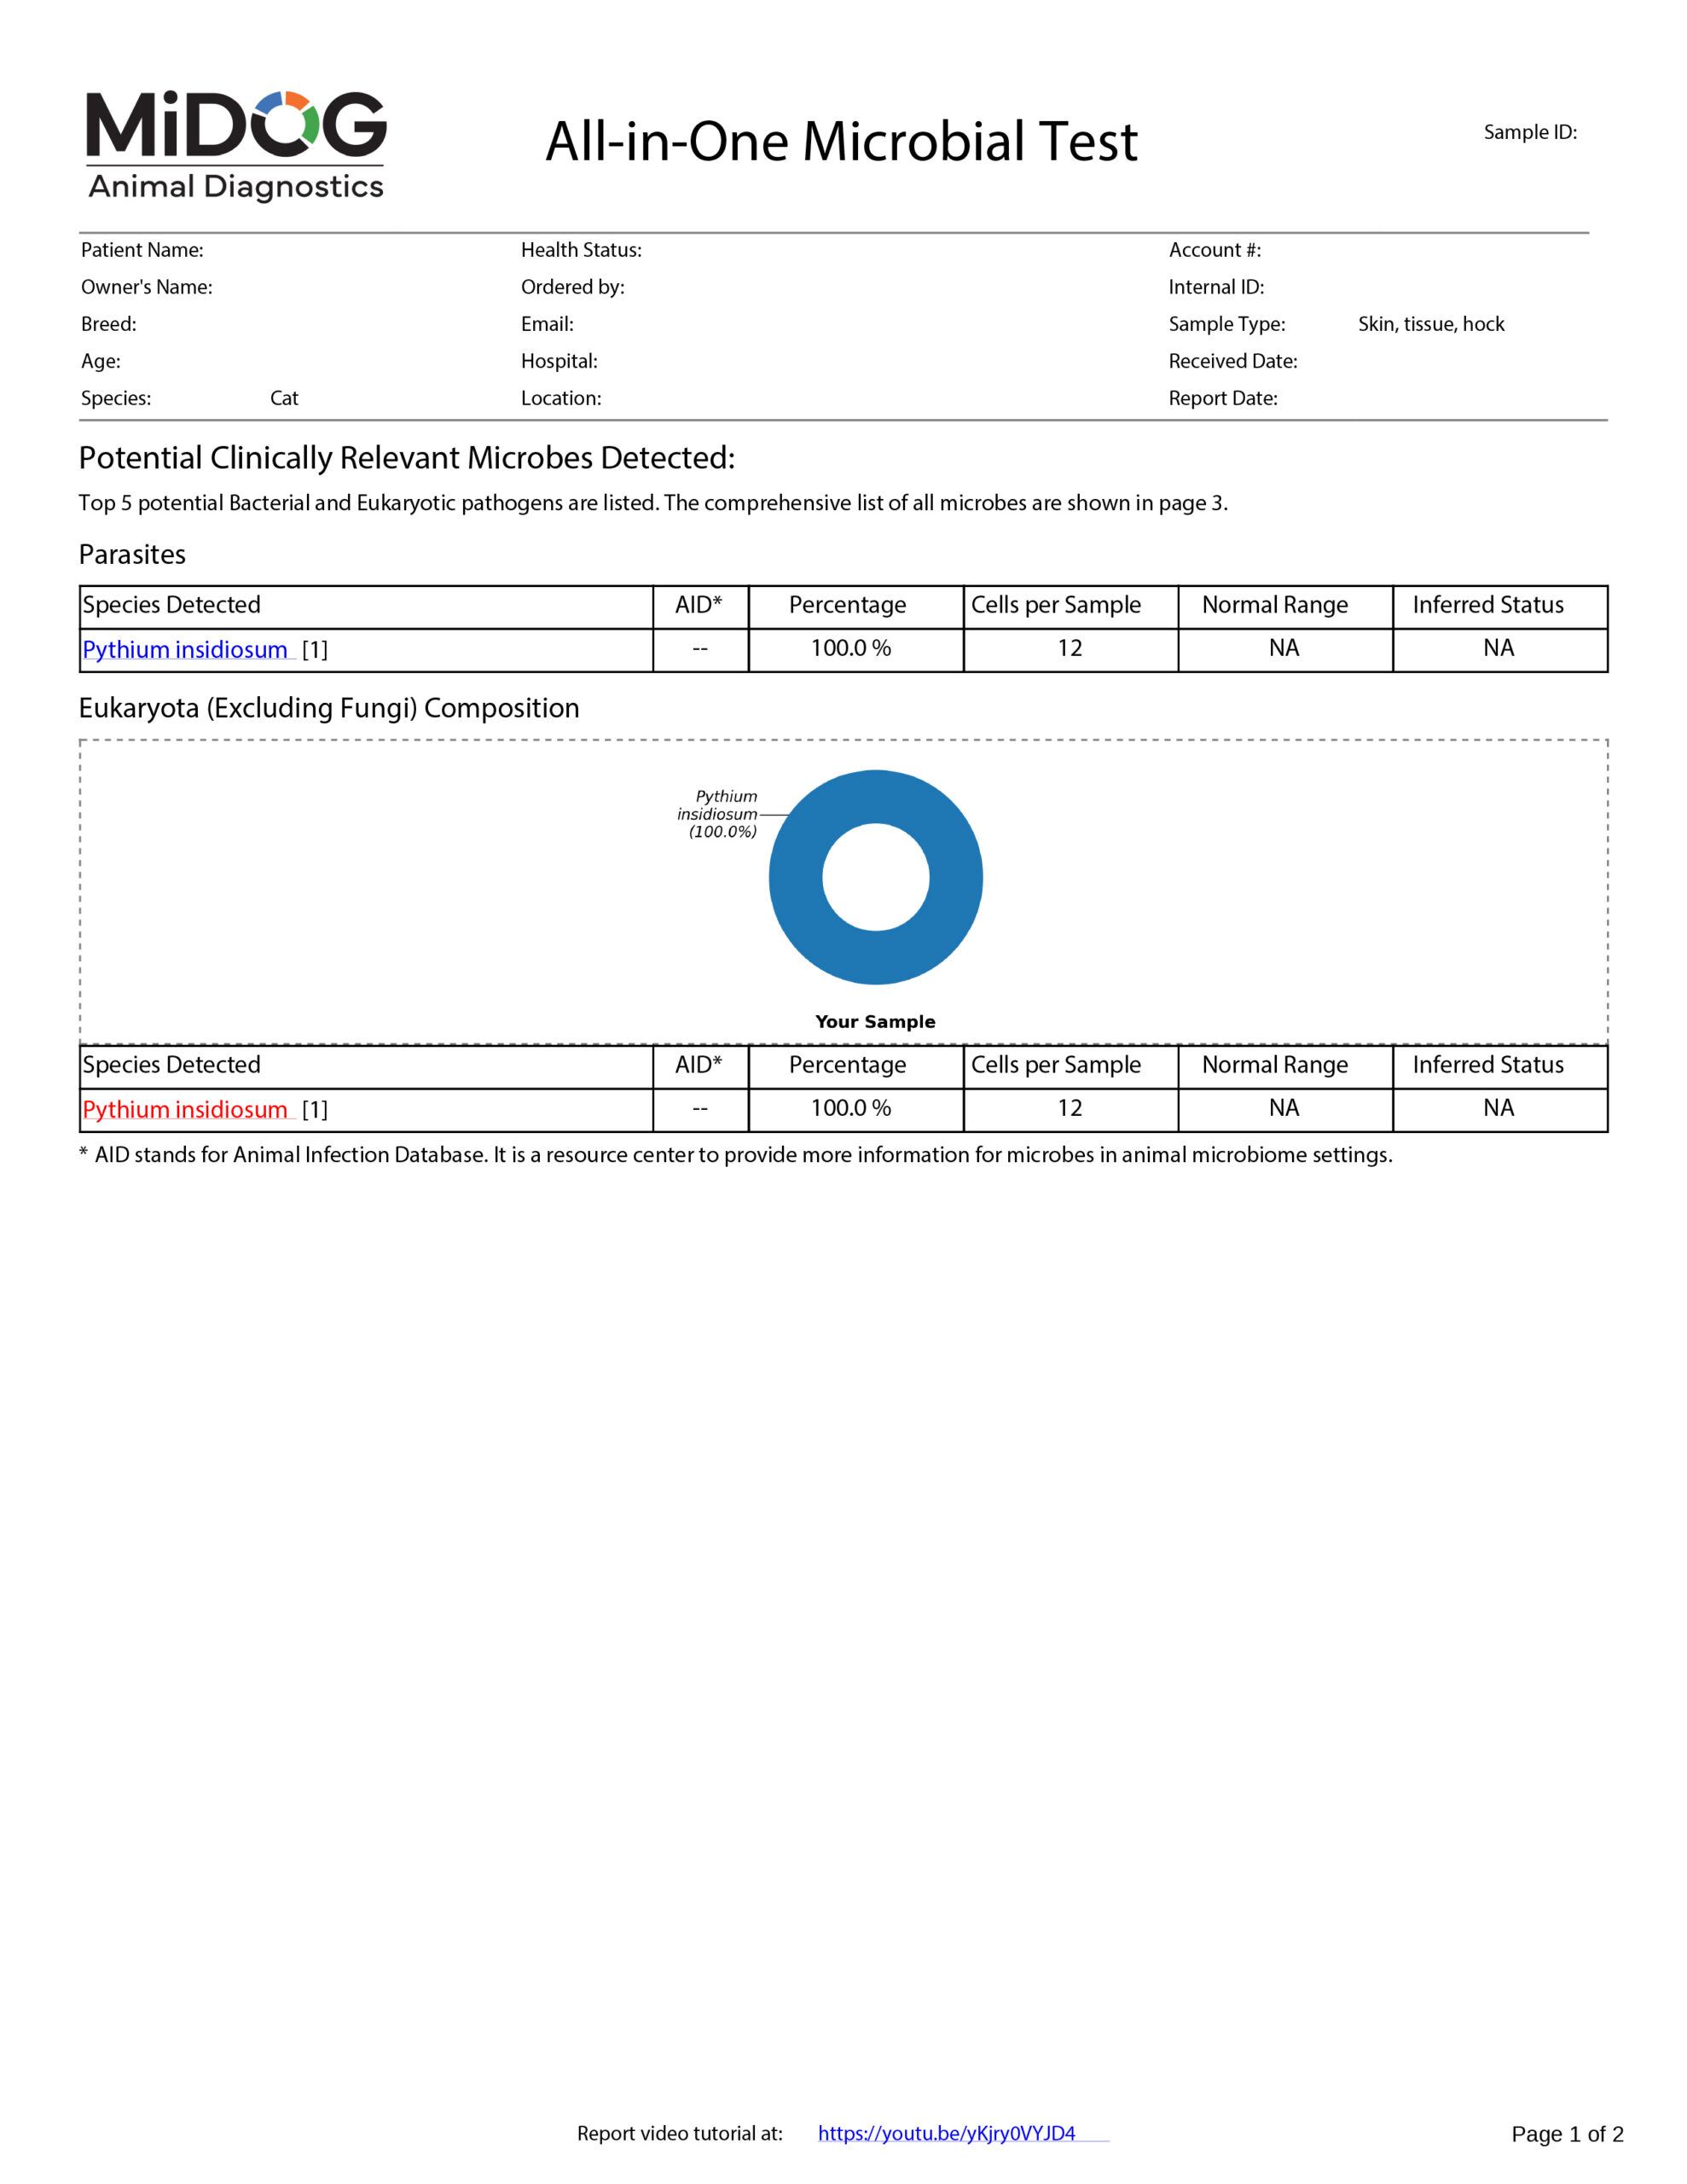The width and height of the screenshot is (1687, 2184).
Task: Click 'AID*' header in Parasites table
Action: [698, 605]
